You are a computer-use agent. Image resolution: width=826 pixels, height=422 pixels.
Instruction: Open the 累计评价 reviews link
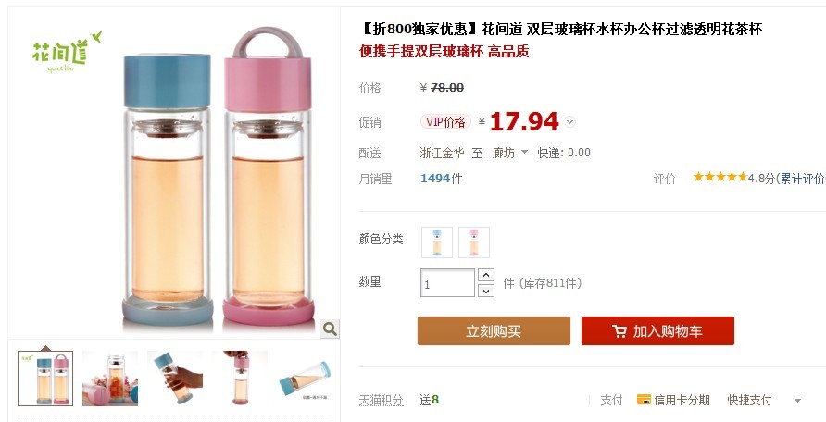tap(802, 179)
